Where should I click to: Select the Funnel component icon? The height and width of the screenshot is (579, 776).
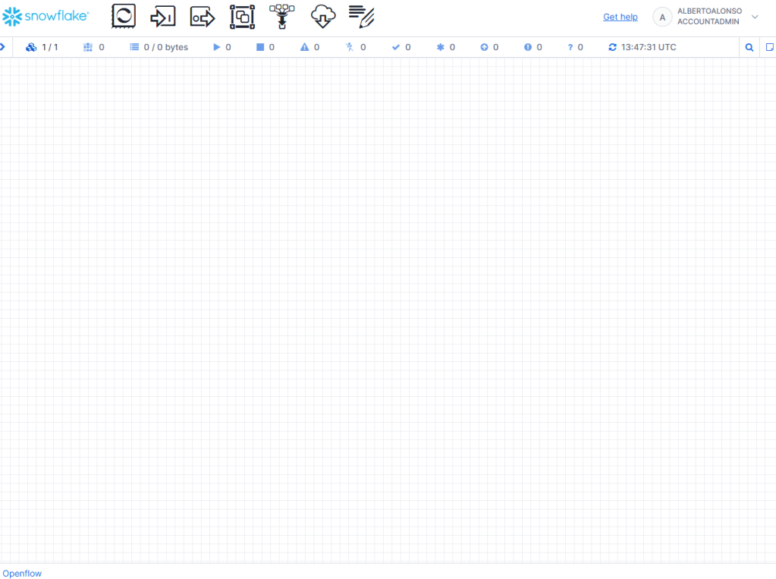pyautogui.click(x=281, y=16)
